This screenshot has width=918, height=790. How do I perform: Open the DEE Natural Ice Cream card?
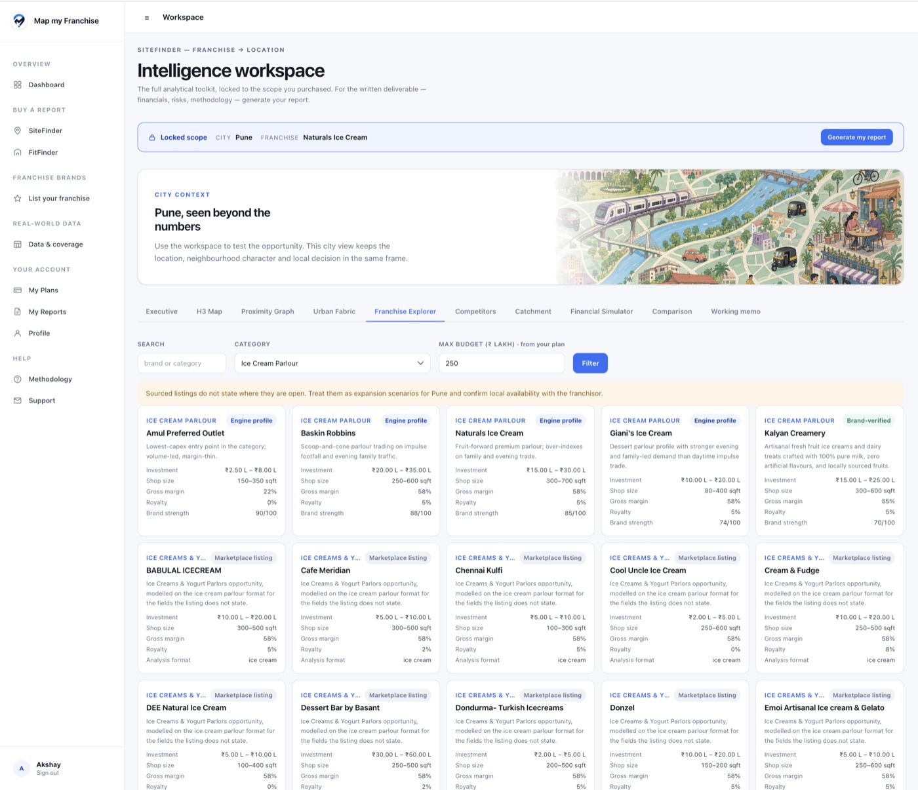(x=211, y=736)
